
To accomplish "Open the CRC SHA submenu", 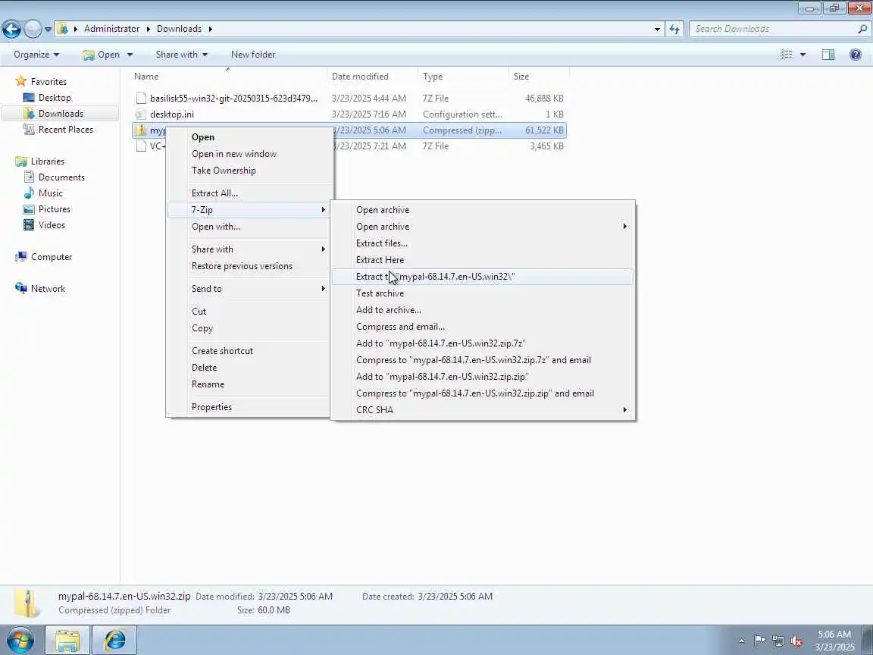I will (482, 410).
